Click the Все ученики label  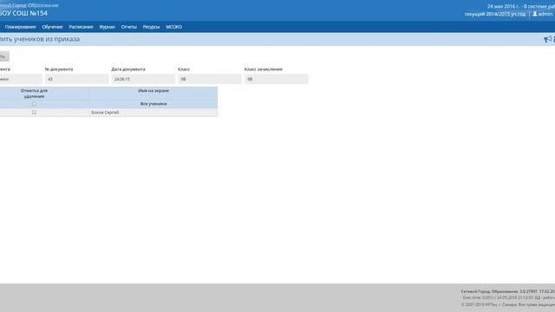point(153,104)
